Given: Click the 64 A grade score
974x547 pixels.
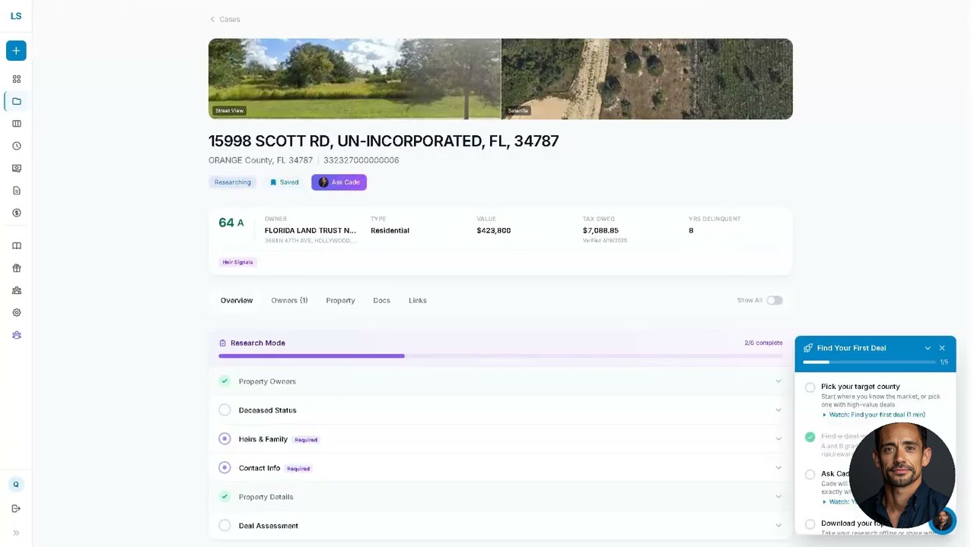Looking at the screenshot, I should [x=231, y=223].
